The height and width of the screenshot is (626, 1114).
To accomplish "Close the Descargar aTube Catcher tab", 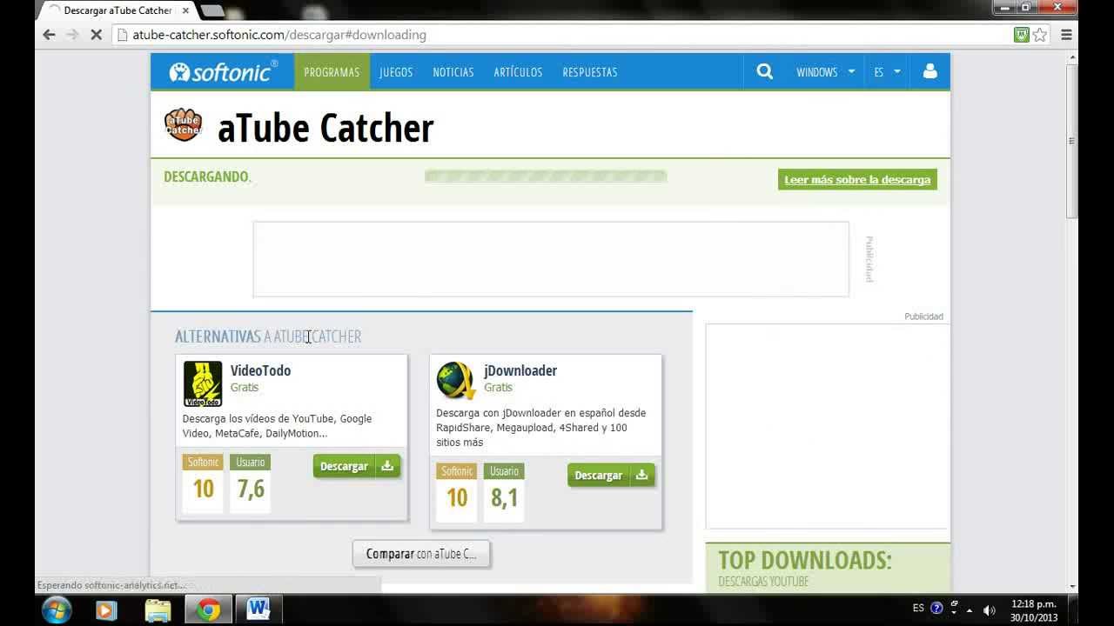I will tap(185, 10).
